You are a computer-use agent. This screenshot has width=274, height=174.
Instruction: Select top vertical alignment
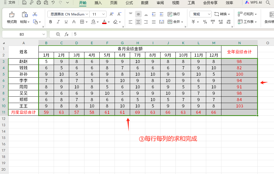[131, 14]
